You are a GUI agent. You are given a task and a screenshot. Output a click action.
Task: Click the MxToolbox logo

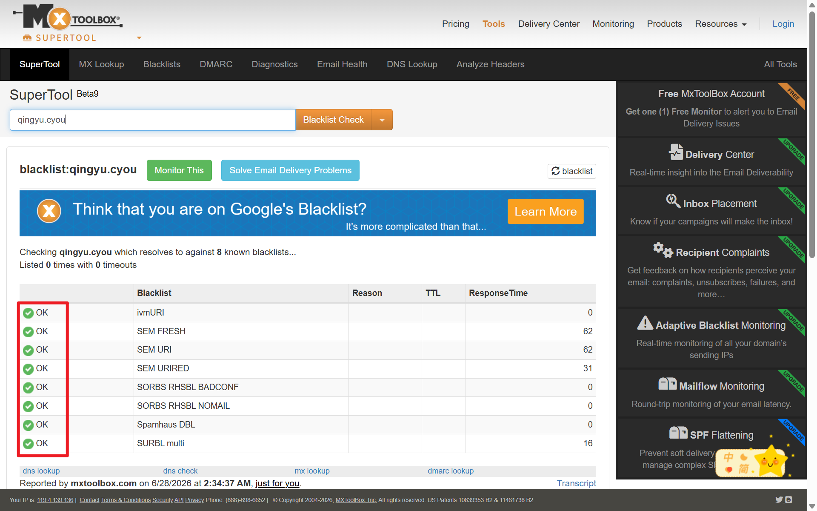[68, 17]
